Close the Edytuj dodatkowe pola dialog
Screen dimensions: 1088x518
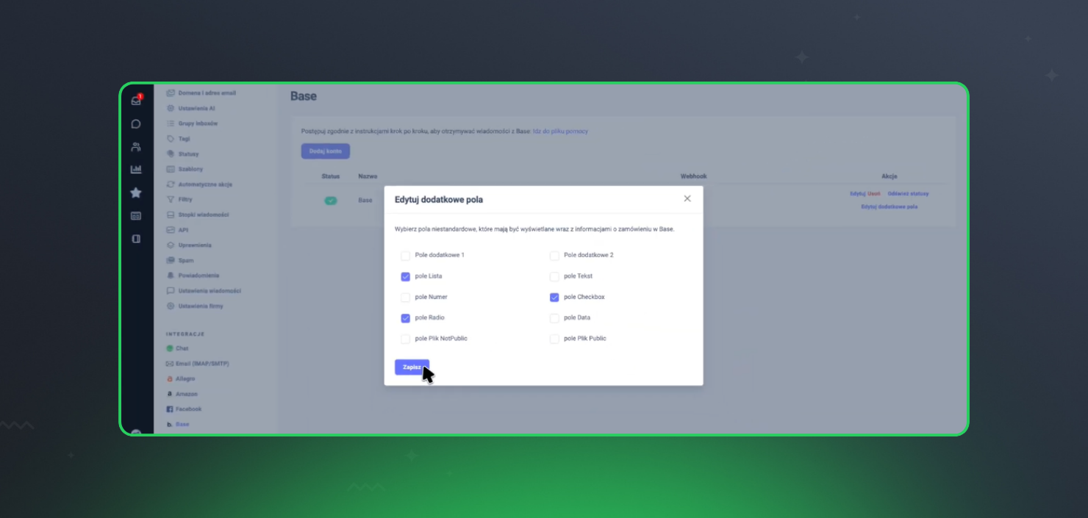pos(687,198)
